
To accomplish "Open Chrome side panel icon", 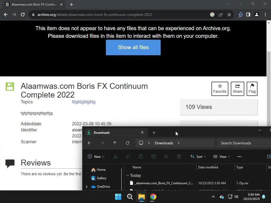I will click(x=248, y=15).
